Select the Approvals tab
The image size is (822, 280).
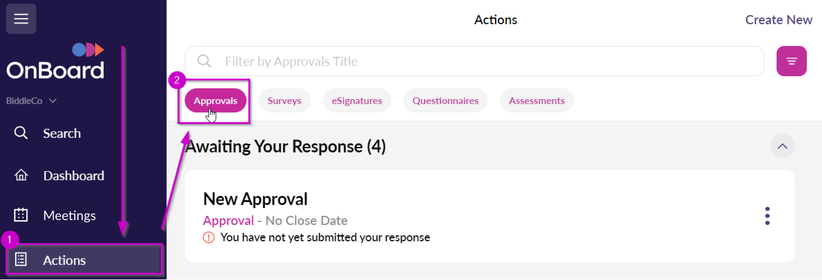[x=215, y=101]
